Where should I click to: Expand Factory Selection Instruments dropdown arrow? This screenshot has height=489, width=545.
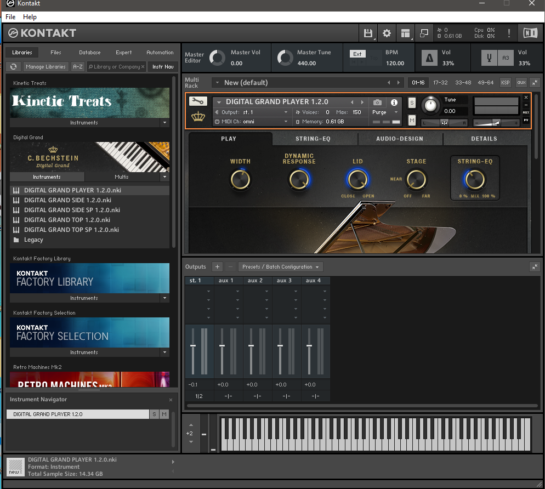point(164,352)
